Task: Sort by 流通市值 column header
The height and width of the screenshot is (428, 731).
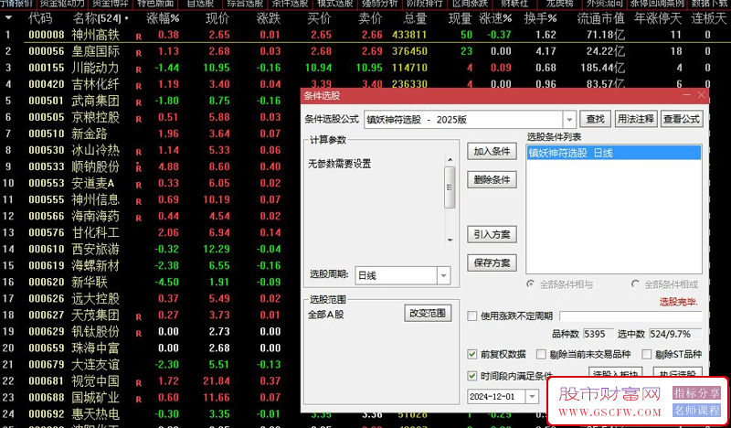Action: (600, 18)
